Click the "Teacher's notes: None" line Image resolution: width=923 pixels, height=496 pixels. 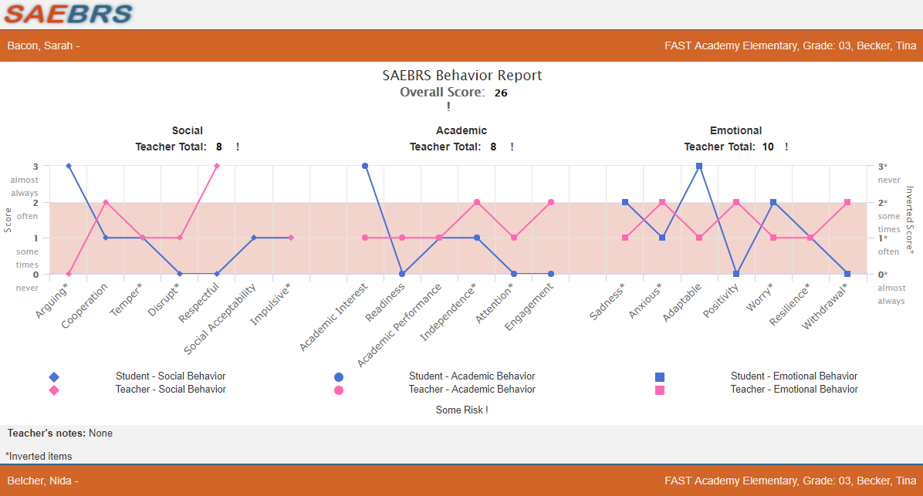tap(60, 433)
